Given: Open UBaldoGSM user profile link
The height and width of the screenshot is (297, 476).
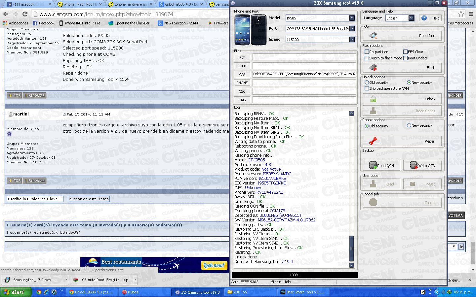Looking at the screenshot, I should tap(71, 232).
